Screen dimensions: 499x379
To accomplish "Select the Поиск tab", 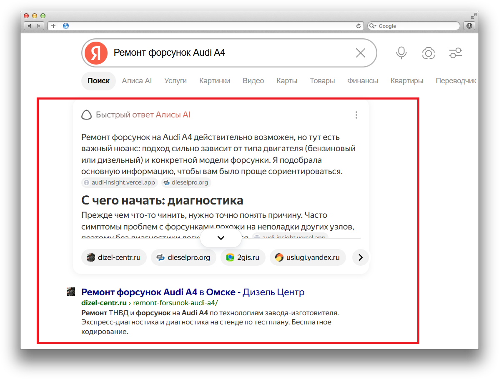I will coord(99,81).
